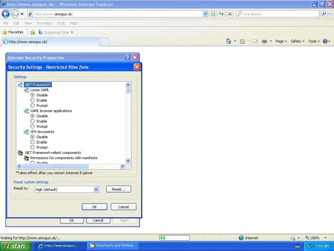Open the address bar history dropdown
Image resolution: width=334 pixels, height=251 pixels.
[x=205, y=14]
